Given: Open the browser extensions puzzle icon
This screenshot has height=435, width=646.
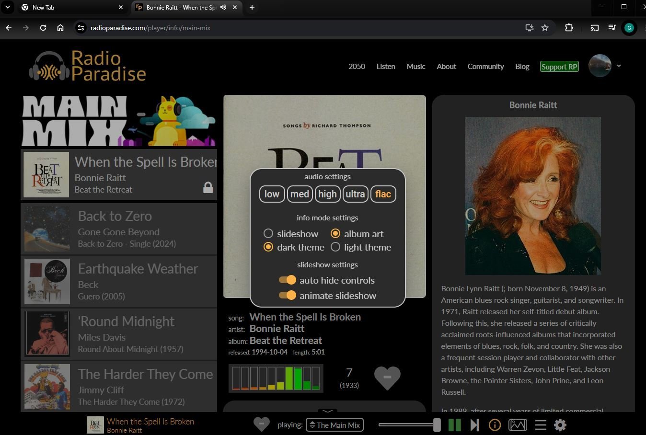Looking at the screenshot, I should click(x=569, y=28).
